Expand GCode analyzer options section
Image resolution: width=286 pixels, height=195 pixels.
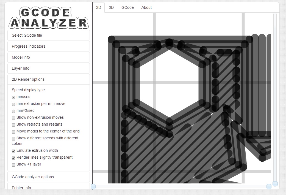click(x=49, y=177)
